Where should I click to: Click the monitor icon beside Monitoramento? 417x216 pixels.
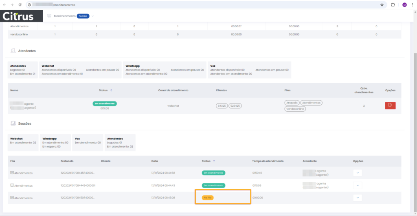[x=49, y=16]
